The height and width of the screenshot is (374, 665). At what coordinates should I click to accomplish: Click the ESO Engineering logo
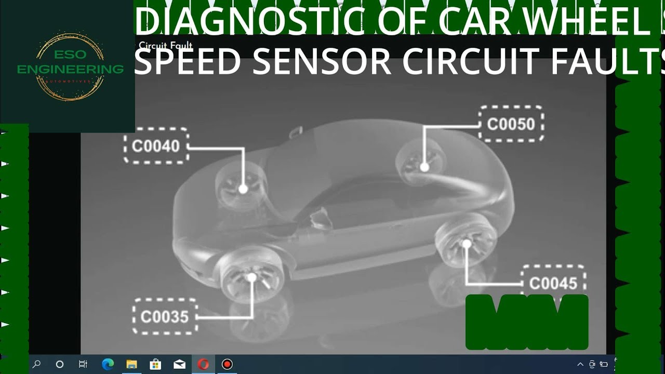point(71,66)
